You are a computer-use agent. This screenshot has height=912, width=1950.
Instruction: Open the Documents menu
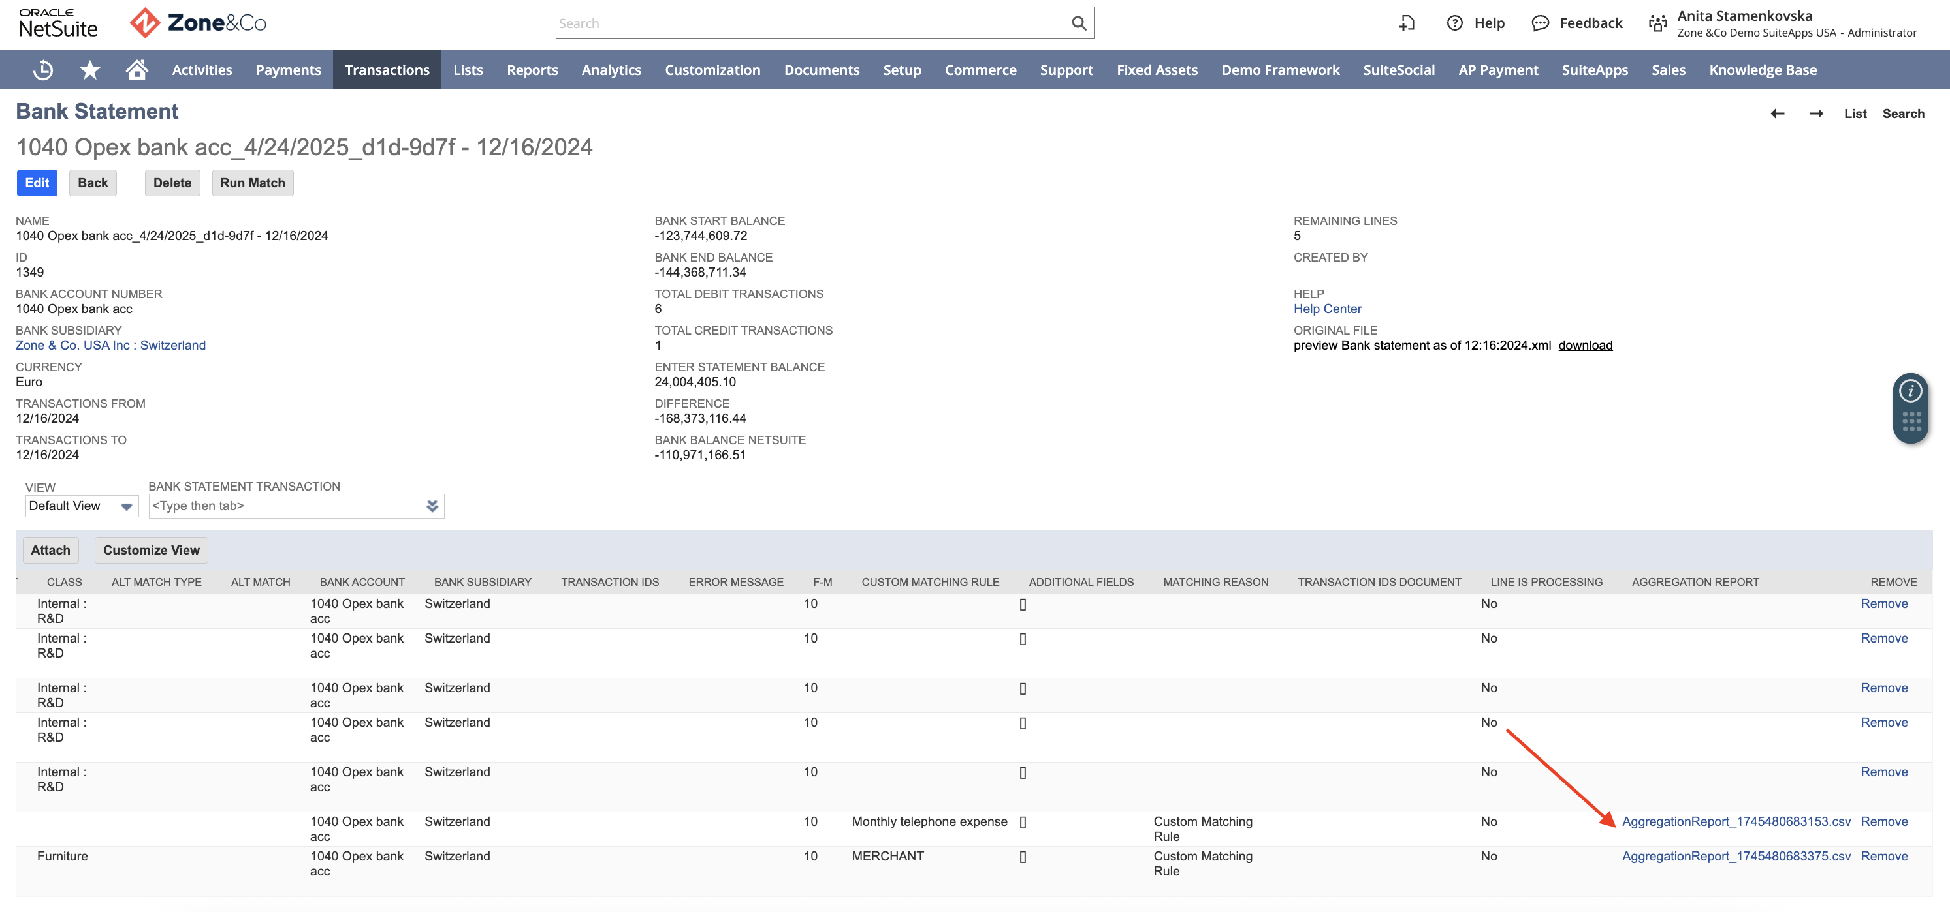coord(822,70)
